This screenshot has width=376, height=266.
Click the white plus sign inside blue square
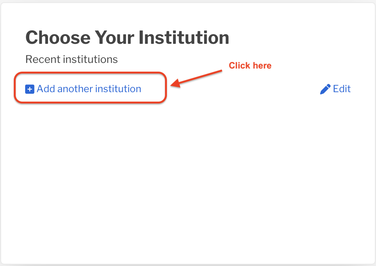(30, 89)
